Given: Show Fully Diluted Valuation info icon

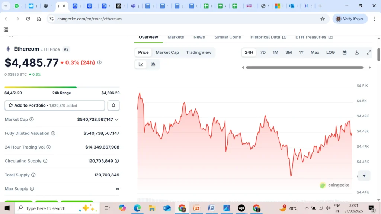Looking at the screenshot, I should click(53, 133).
